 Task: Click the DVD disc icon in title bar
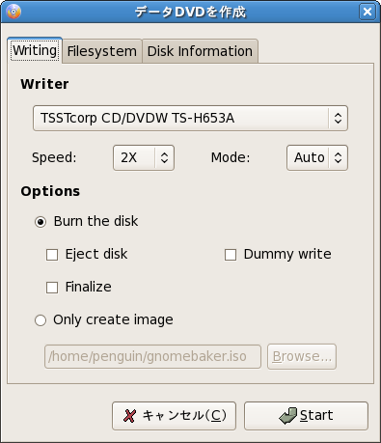click(14, 12)
